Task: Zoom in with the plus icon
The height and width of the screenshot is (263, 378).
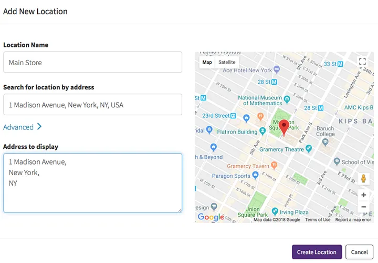Action: pos(363,195)
